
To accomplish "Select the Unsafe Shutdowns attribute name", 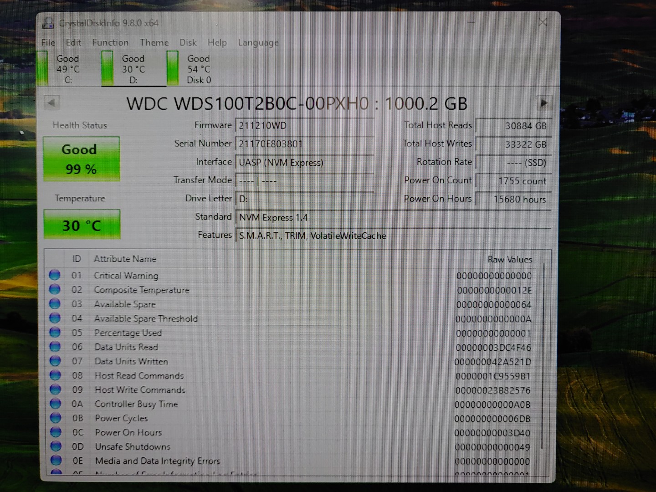I will coord(133,446).
